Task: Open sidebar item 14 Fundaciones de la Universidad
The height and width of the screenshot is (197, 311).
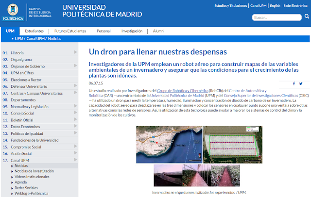Action: [x=35, y=140]
